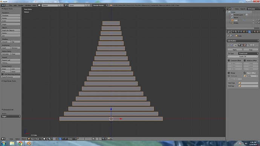Open the 3D view Select menu
Image resolution: width=260 pixels, height=146 pixels.
(17, 139)
